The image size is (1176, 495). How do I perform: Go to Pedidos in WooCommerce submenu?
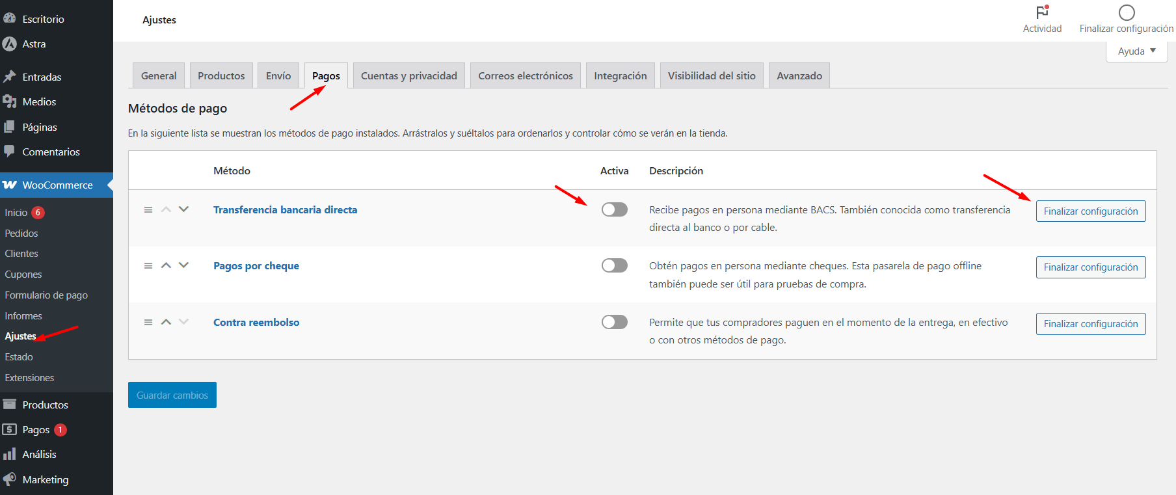(21, 233)
